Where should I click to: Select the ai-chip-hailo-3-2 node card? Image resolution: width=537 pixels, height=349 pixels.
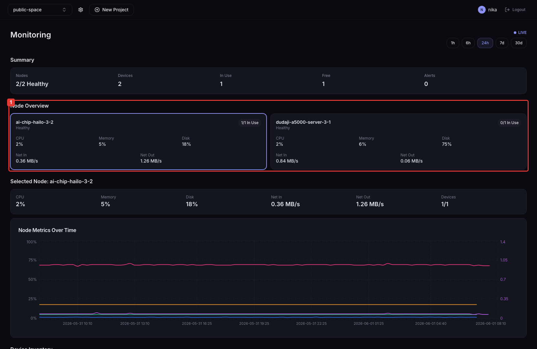138,142
